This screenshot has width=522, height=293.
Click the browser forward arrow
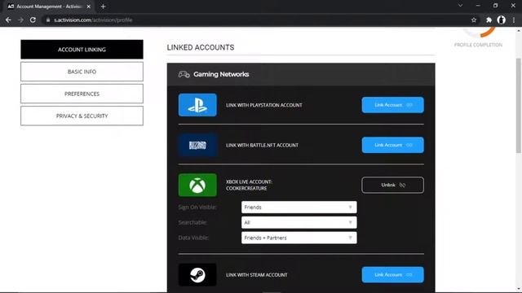coord(20,20)
